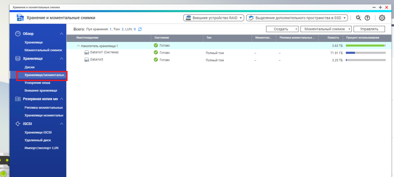Open Диски in the sidebar
This screenshot has height=177, width=394.
click(30, 67)
